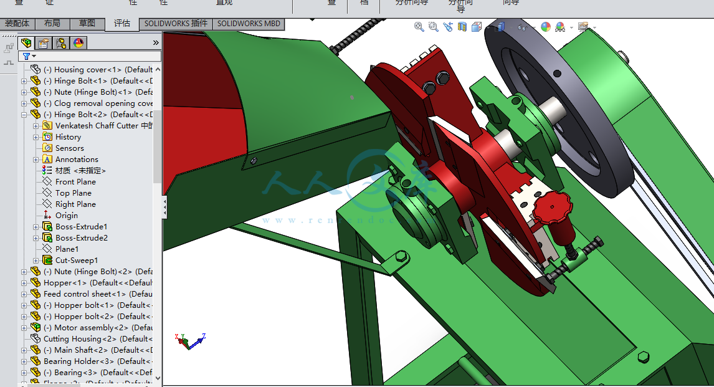Click the Hide/Show Items glasses icon

pos(522,27)
